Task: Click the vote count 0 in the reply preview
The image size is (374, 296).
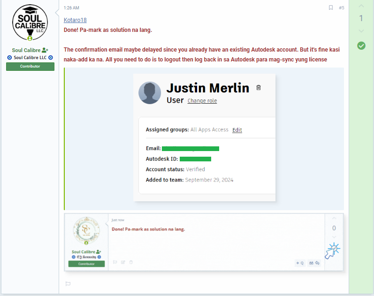Action: pos(334,228)
